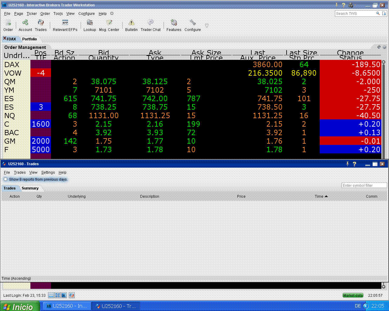Click the magnifier icon in Search TWS

(378, 13)
